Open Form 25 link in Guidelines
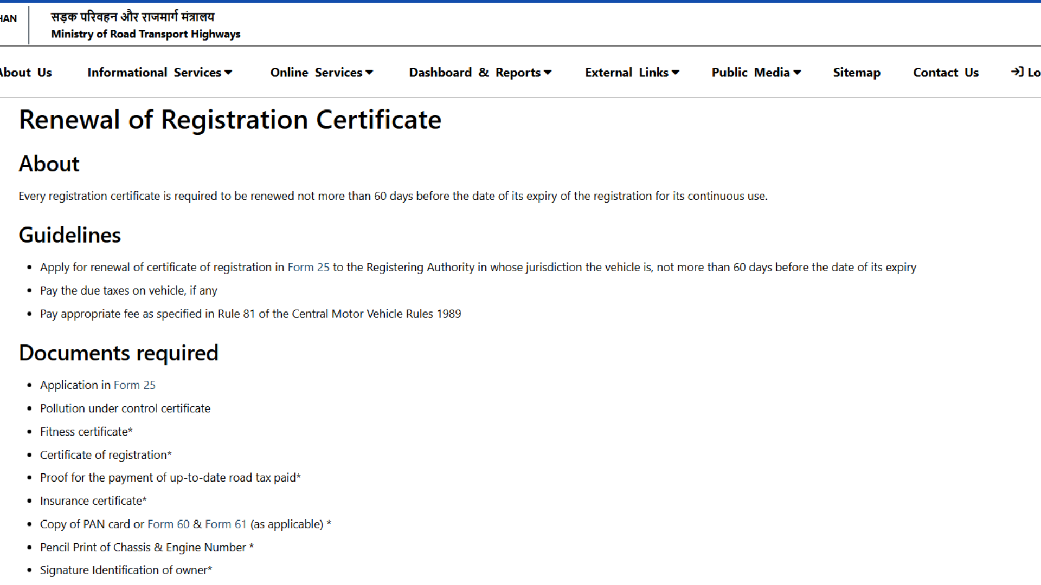The width and height of the screenshot is (1041, 585). tap(308, 268)
